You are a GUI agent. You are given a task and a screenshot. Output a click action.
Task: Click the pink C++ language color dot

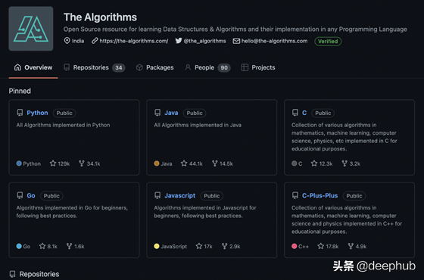tap(295, 246)
